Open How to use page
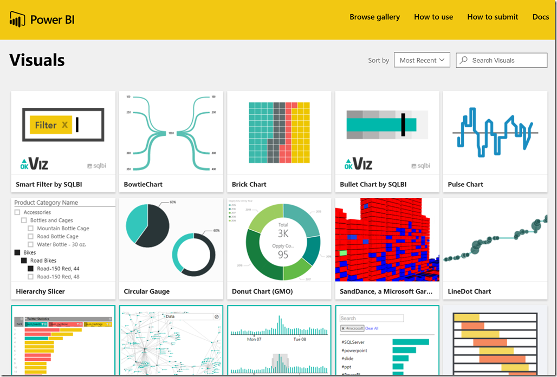 tap(433, 17)
